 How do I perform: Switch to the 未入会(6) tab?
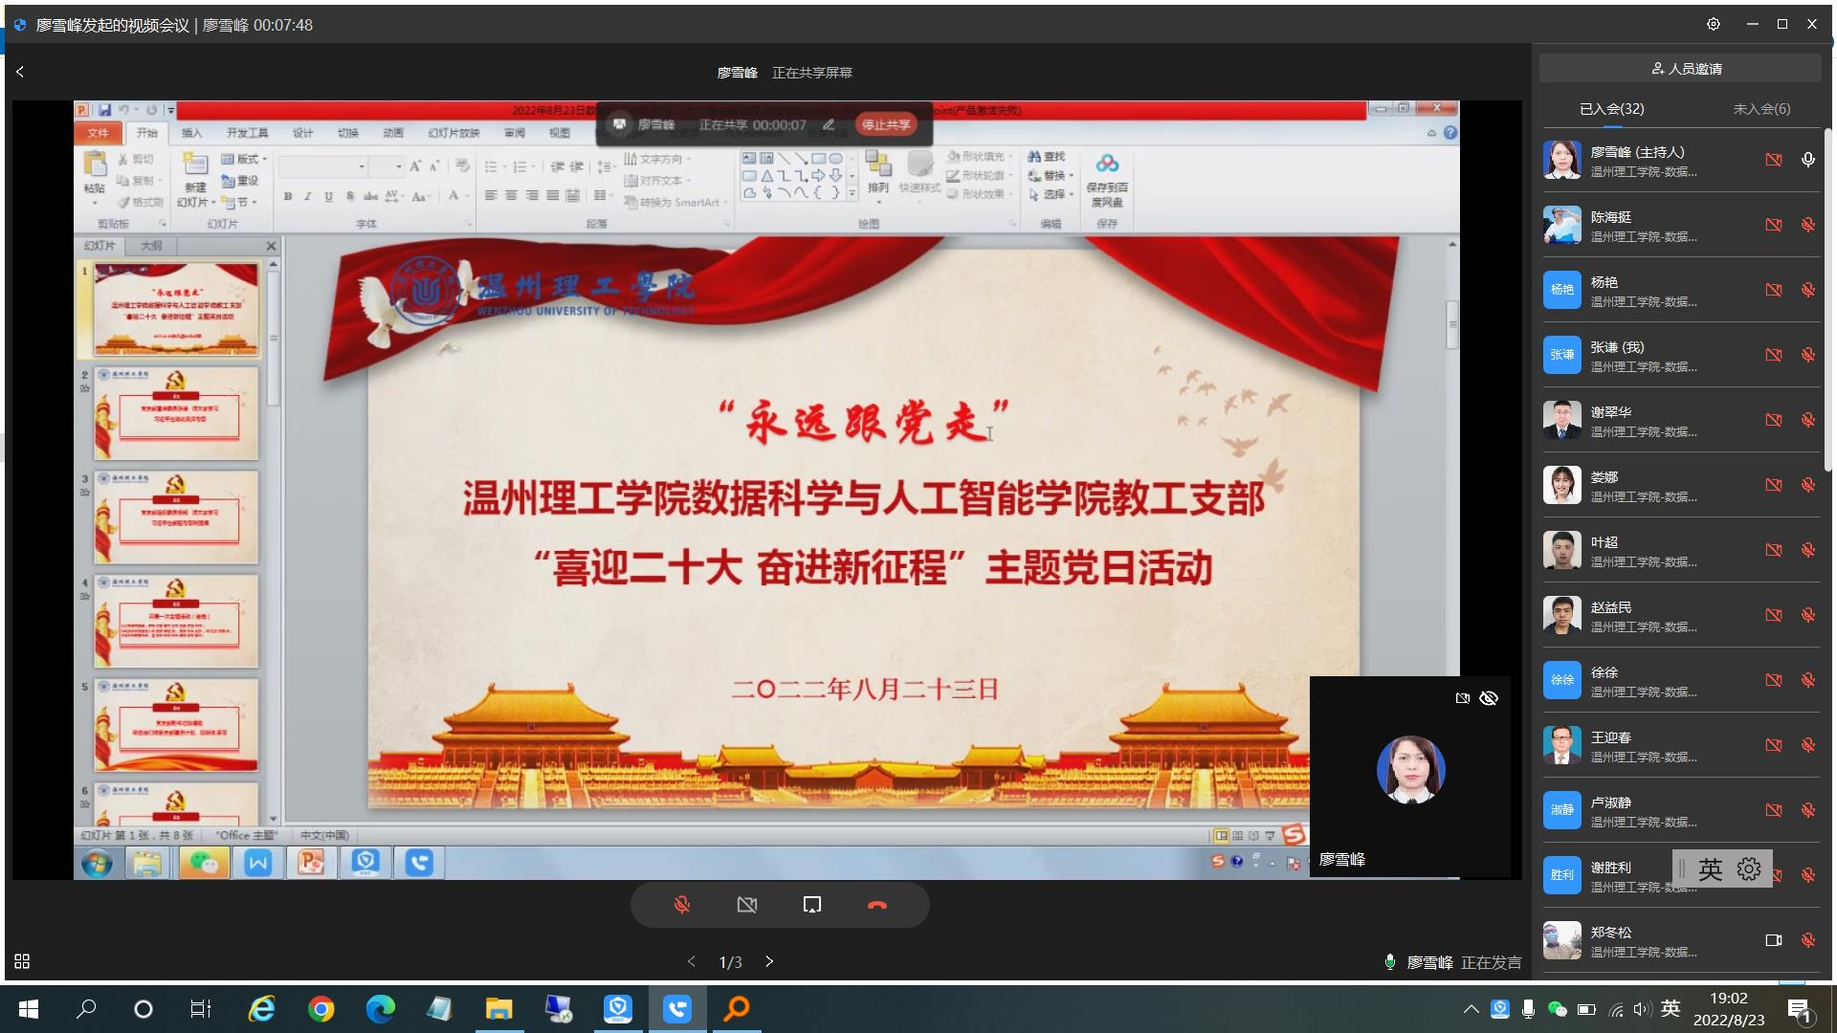pos(1760,109)
